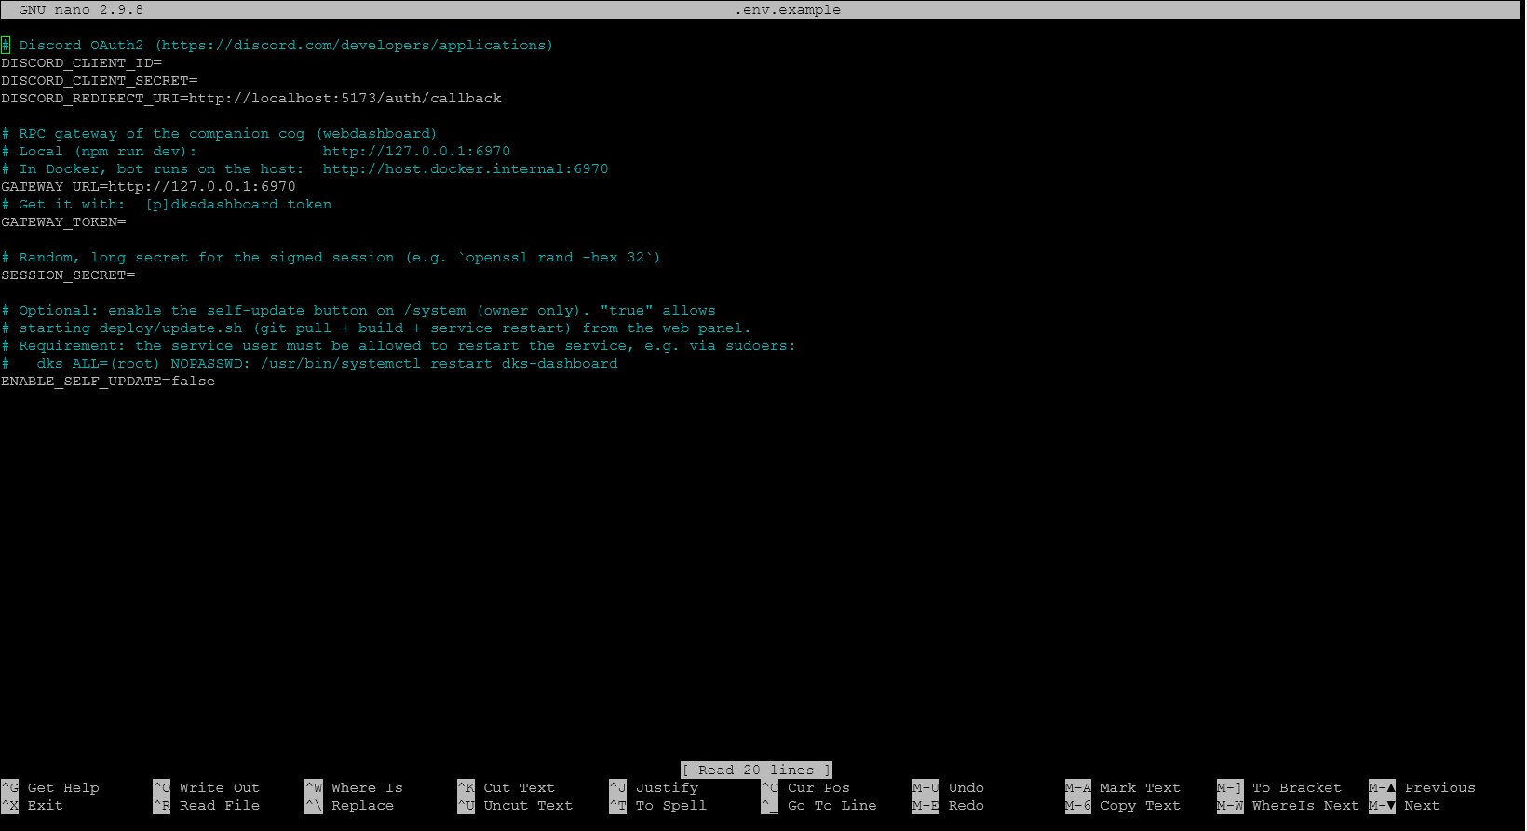The image size is (1527, 831).
Task: Click the .env.example filename in title bar
Action: [788, 10]
